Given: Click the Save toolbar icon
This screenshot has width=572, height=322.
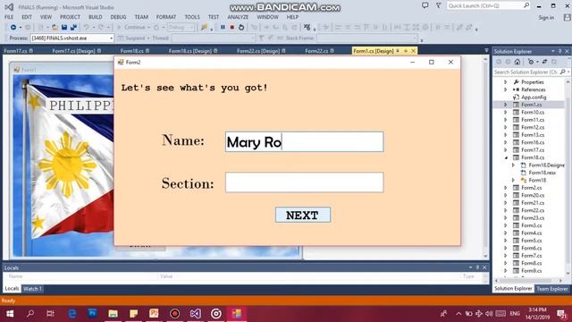Looking at the screenshot, I should click(64, 28).
